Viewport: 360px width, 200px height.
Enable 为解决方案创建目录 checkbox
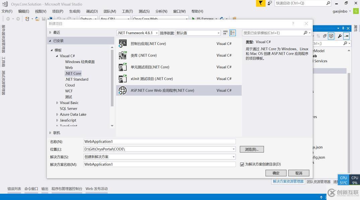pyautogui.click(x=242, y=164)
